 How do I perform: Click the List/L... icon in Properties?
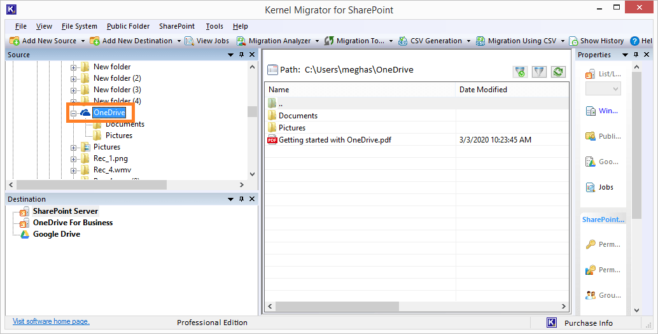(591, 74)
